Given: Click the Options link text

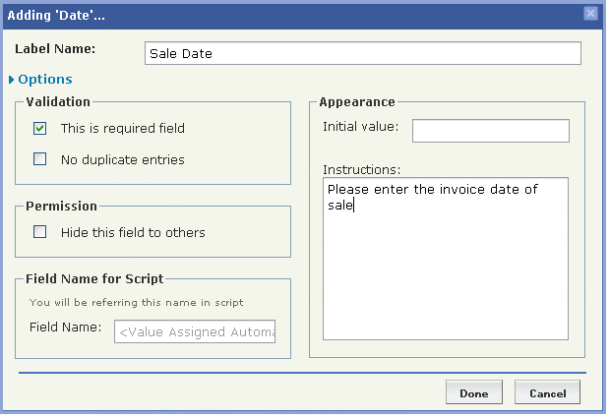Looking at the screenshot, I should [44, 80].
